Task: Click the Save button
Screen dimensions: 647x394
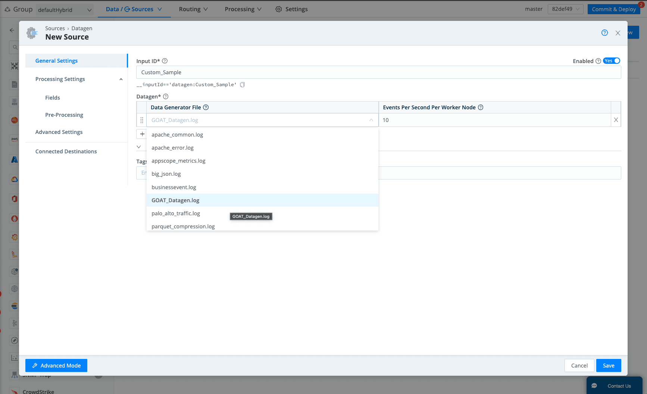Action: click(x=608, y=366)
